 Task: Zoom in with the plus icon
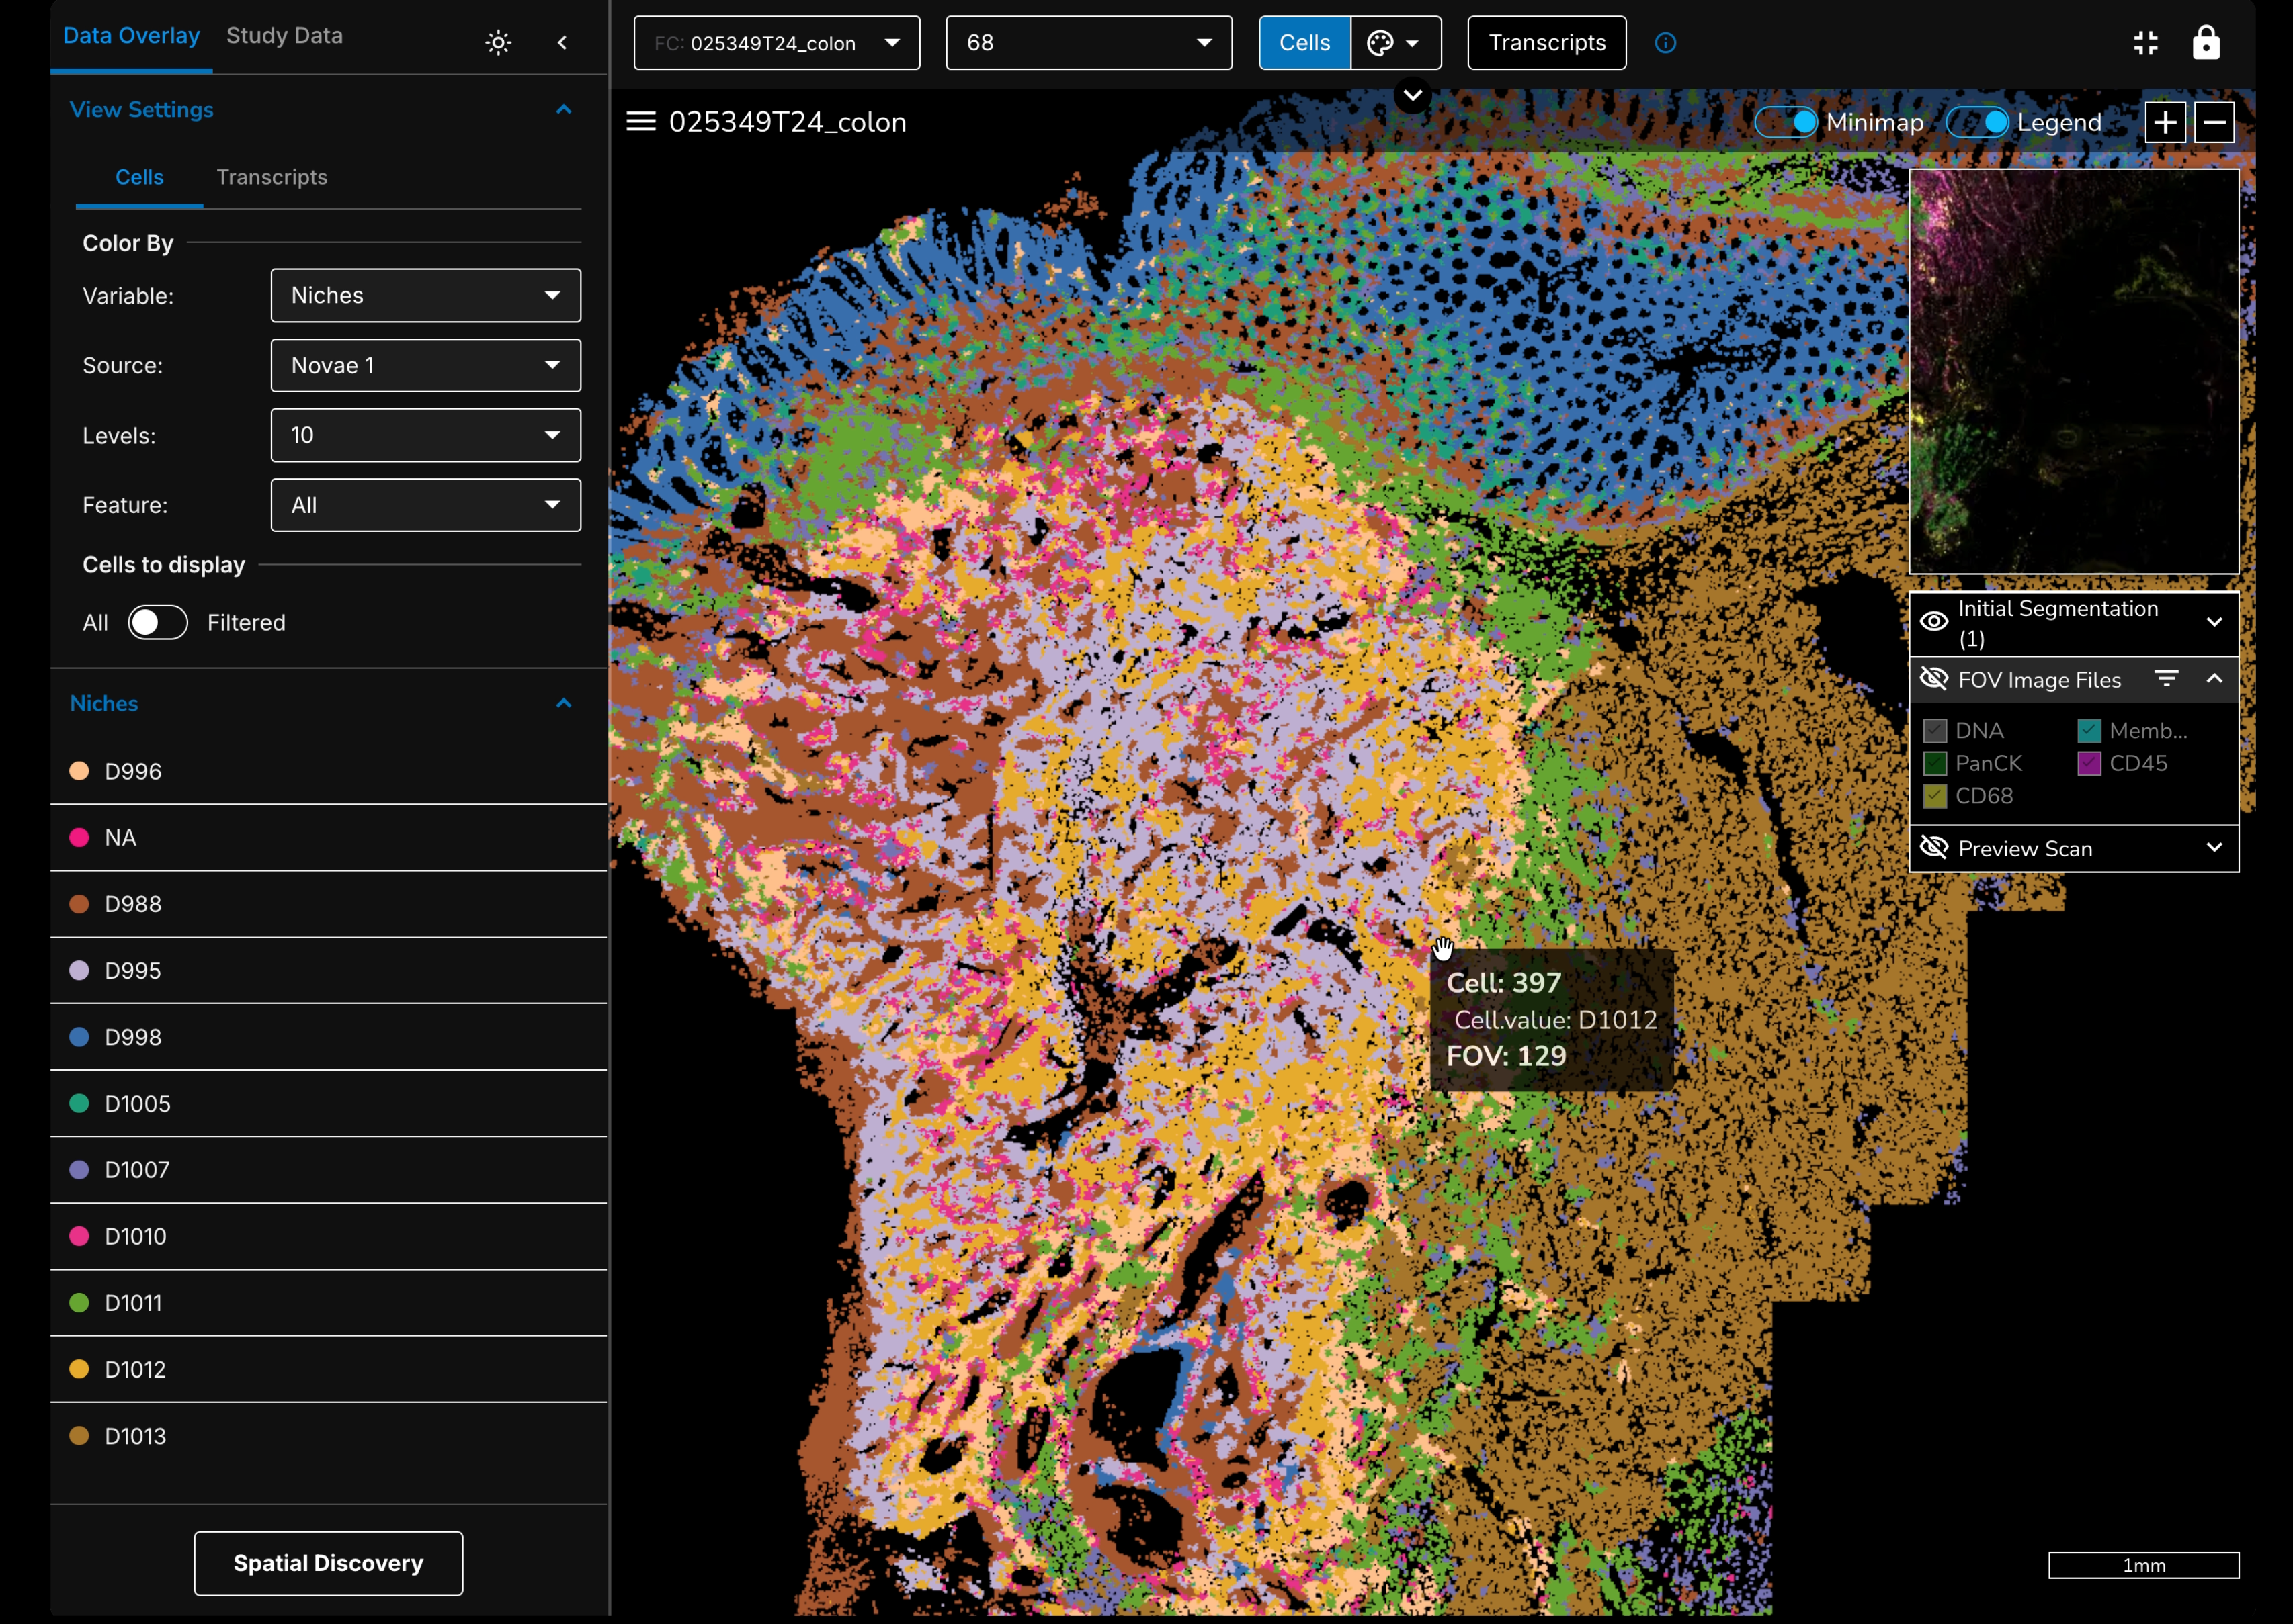(2164, 123)
